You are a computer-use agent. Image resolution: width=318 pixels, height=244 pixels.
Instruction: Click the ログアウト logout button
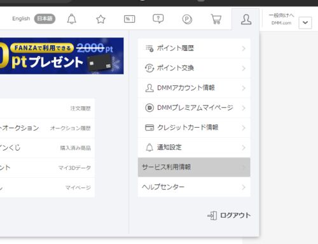click(229, 215)
